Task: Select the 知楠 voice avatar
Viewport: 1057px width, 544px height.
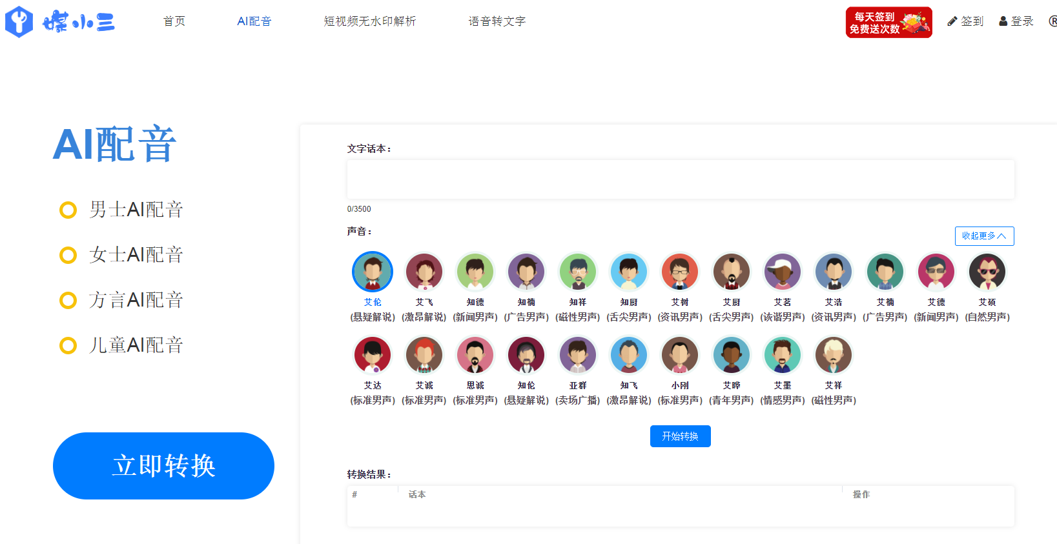Action: click(x=526, y=272)
